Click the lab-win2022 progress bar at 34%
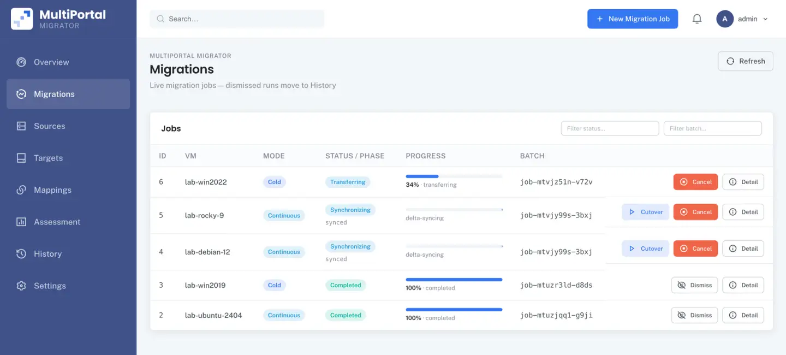The height and width of the screenshot is (355, 786). click(454, 176)
